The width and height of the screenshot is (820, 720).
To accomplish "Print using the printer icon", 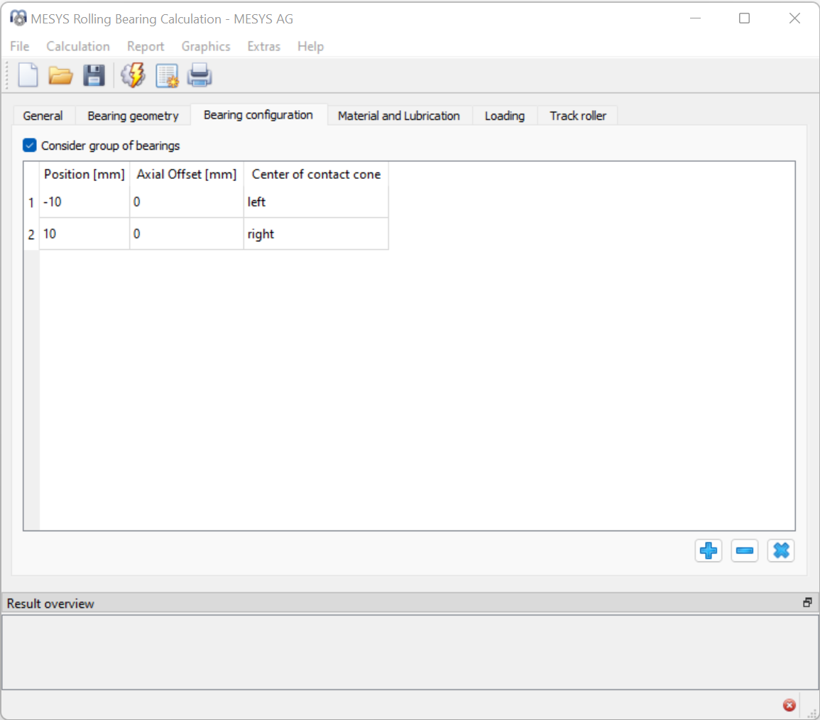I will click(x=199, y=75).
